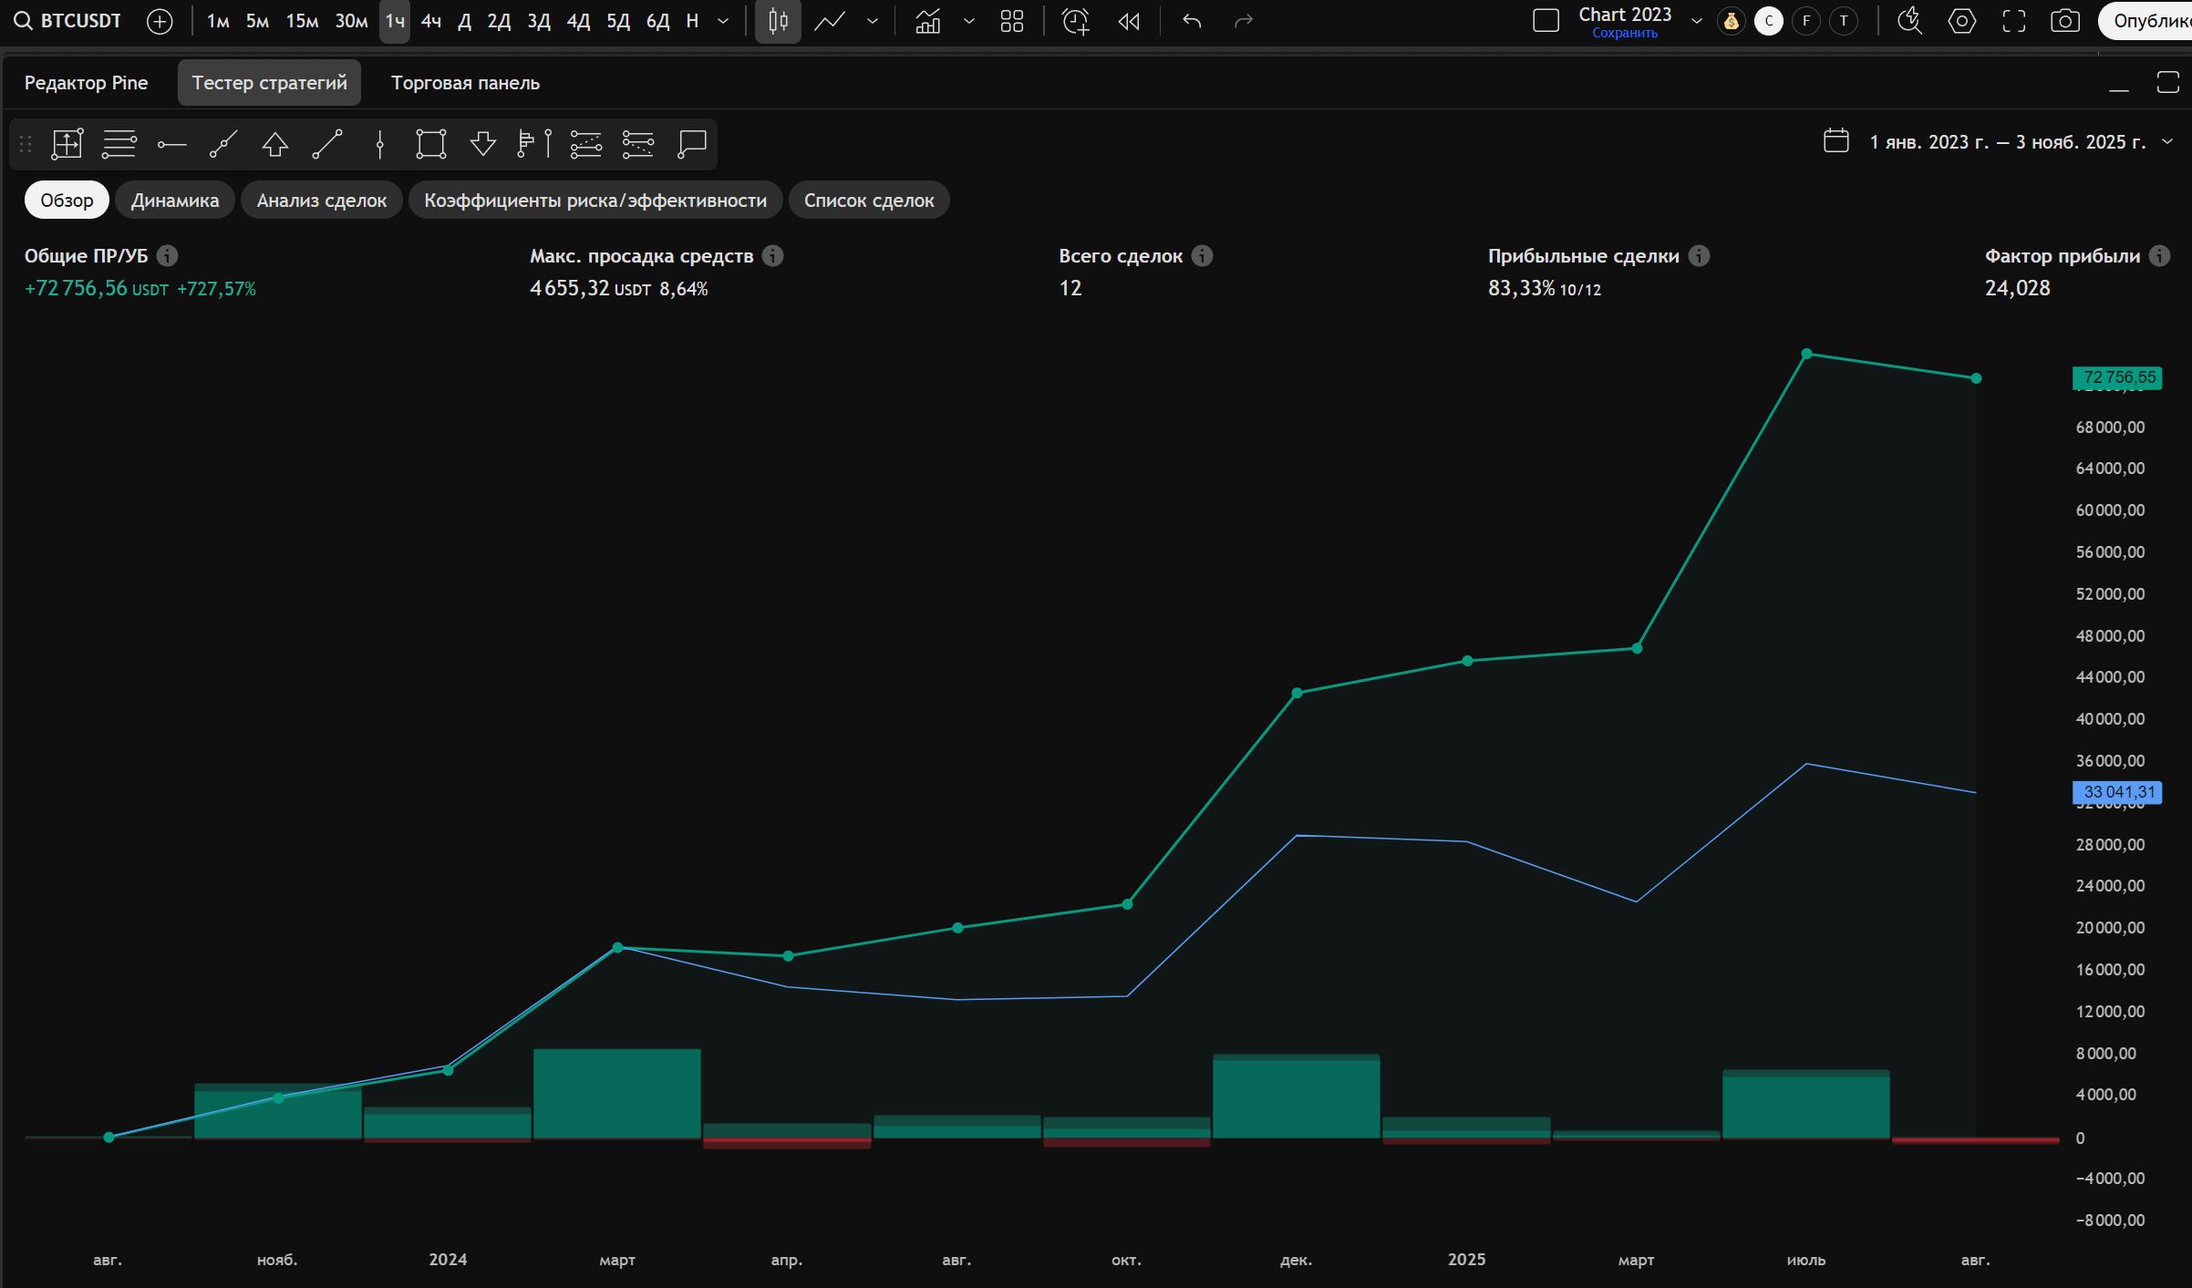Switch to the 4ч timeframe
Image resolution: width=2192 pixels, height=1288 pixels.
point(431,21)
